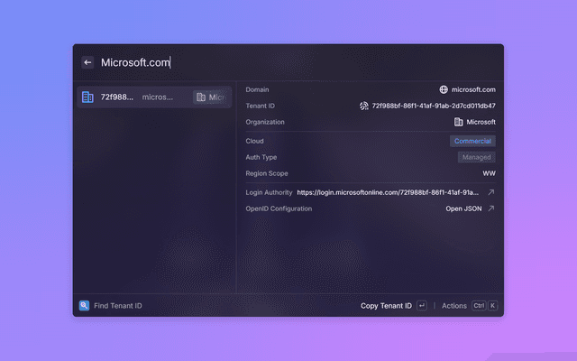Open the OpenID Configuration JSON link

click(463, 208)
